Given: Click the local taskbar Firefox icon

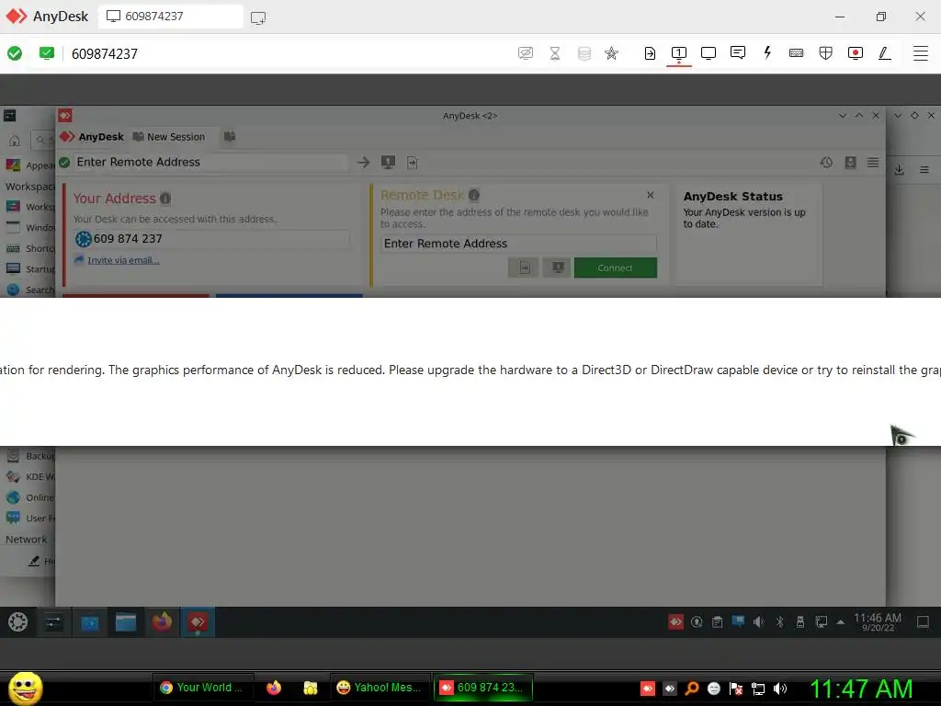Looking at the screenshot, I should 274,688.
